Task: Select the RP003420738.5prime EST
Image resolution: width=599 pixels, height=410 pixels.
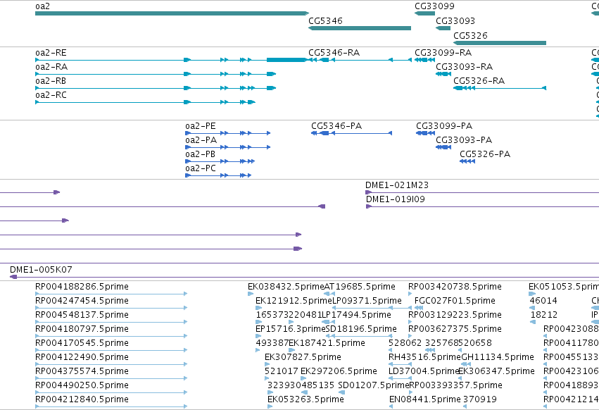Action: coord(410,294)
